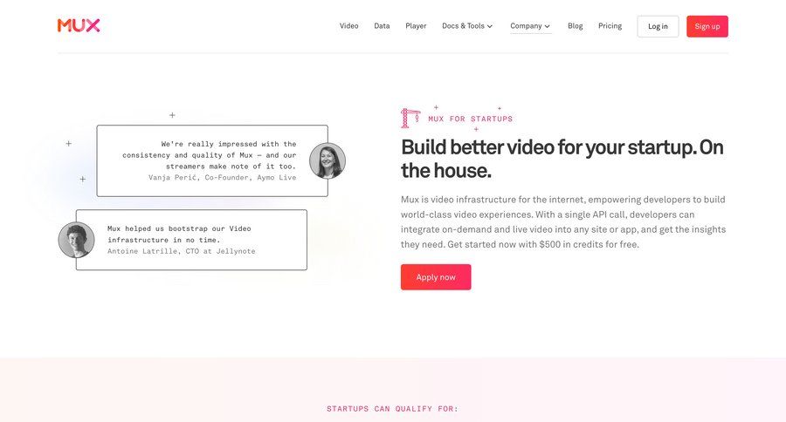The height and width of the screenshot is (422, 786).
Task: Click the paragraph starting 'Mux is video infrastructure'
Action: [563, 221]
